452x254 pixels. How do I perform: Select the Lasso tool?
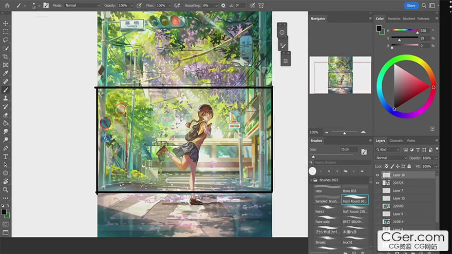click(x=6, y=40)
